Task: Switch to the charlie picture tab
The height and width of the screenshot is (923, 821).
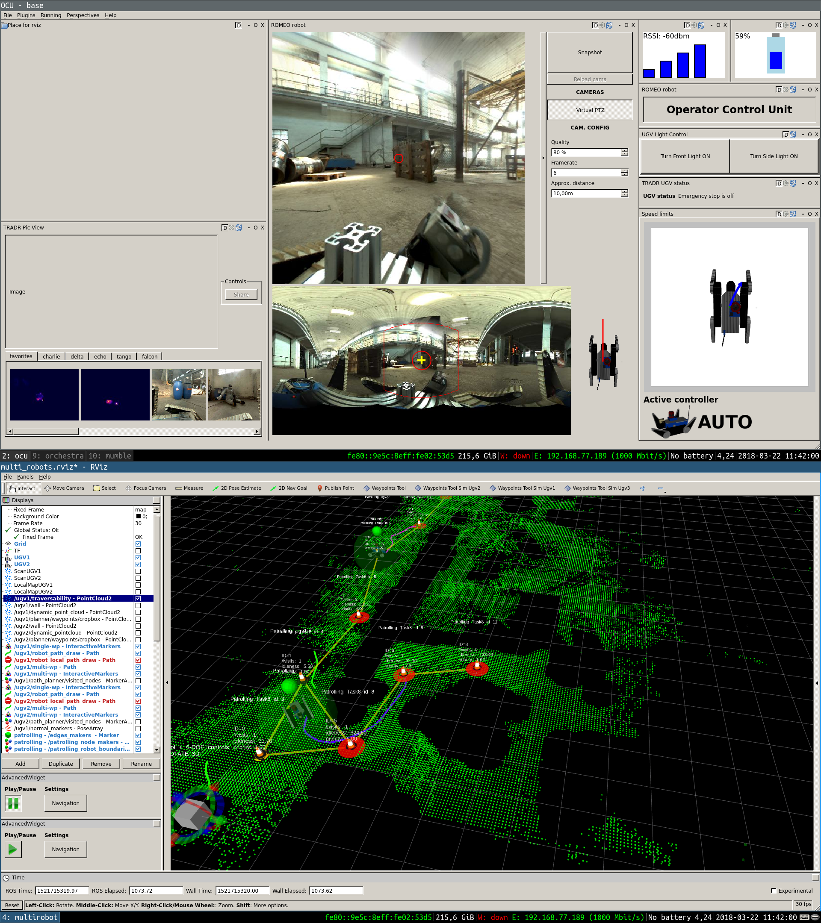Action: tap(51, 356)
